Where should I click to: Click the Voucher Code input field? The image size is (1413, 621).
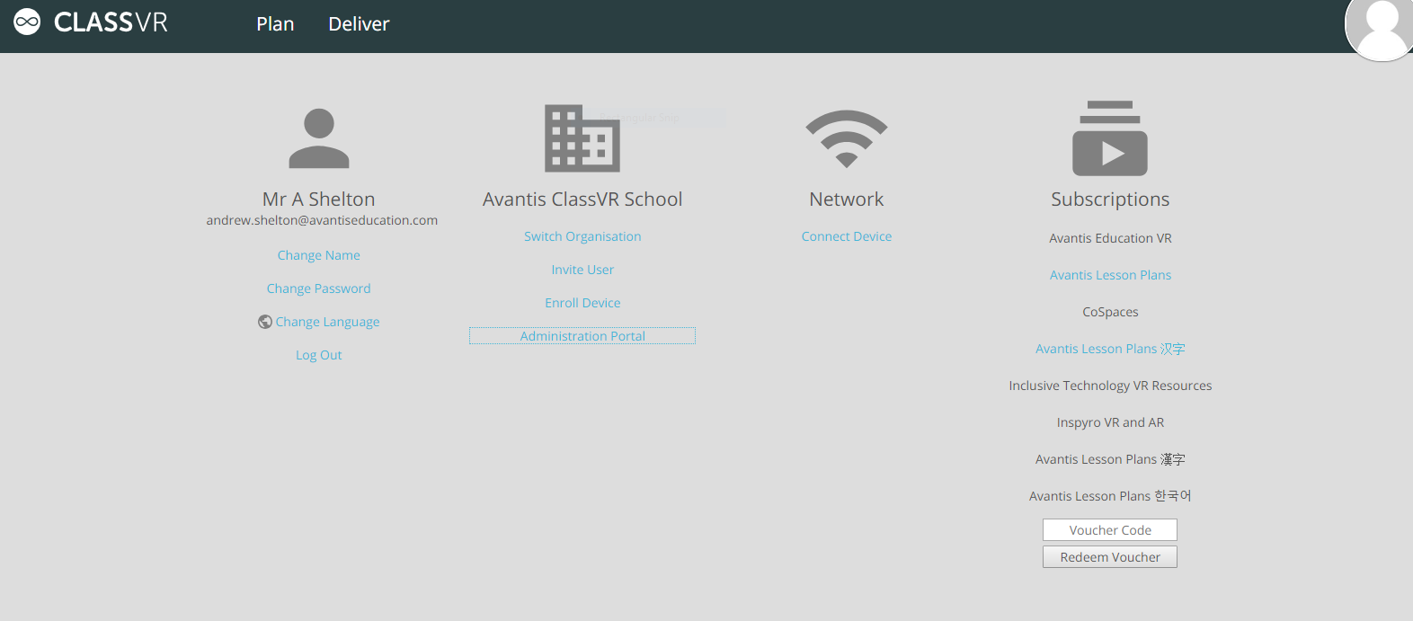click(x=1110, y=530)
